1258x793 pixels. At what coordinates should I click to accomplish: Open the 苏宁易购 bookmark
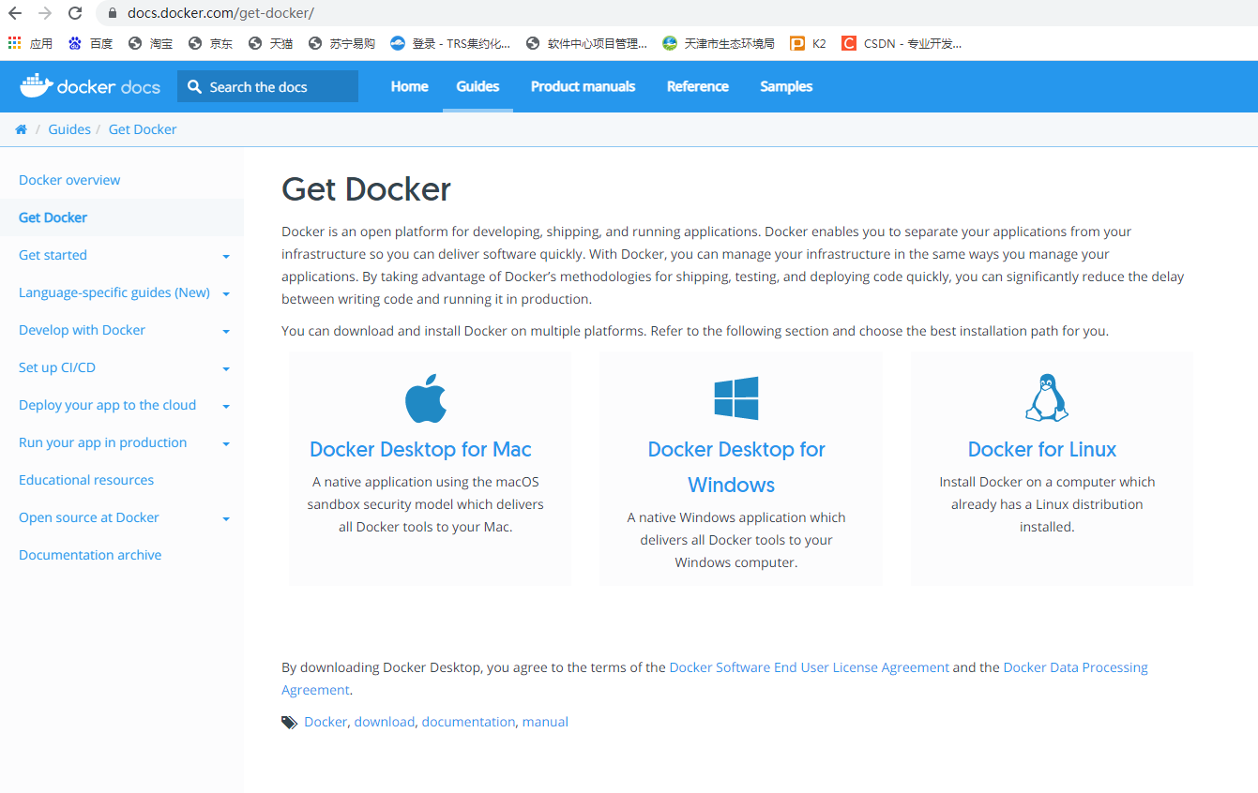(x=341, y=43)
